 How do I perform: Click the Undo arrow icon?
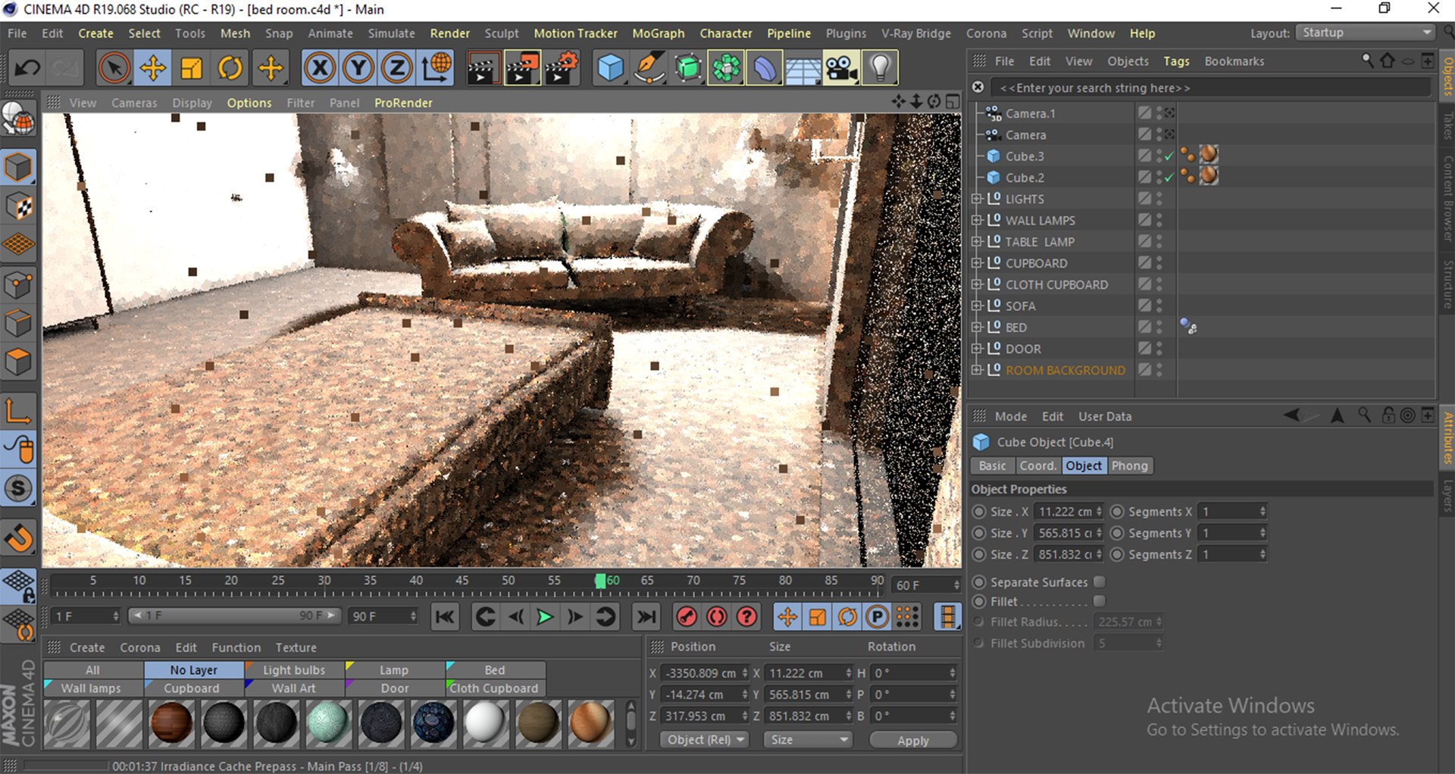pos(27,68)
